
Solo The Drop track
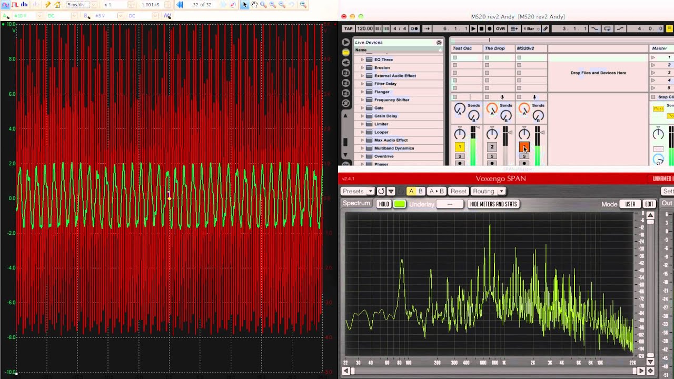tap(492, 156)
